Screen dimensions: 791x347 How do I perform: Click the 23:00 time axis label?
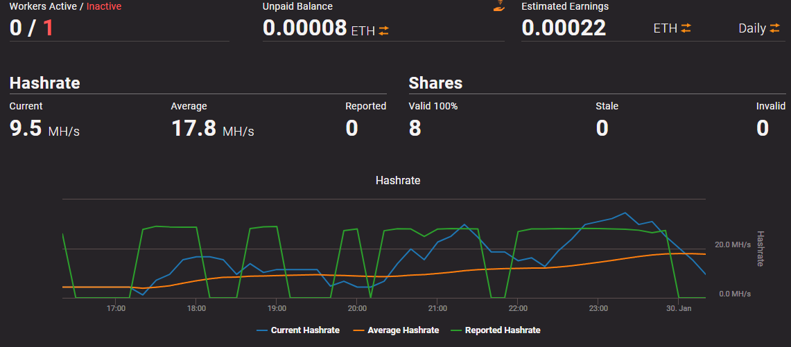pyautogui.click(x=598, y=308)
